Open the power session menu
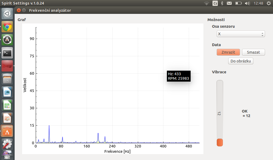Screen dimensions: 273x160 click(x=268, y=3)
